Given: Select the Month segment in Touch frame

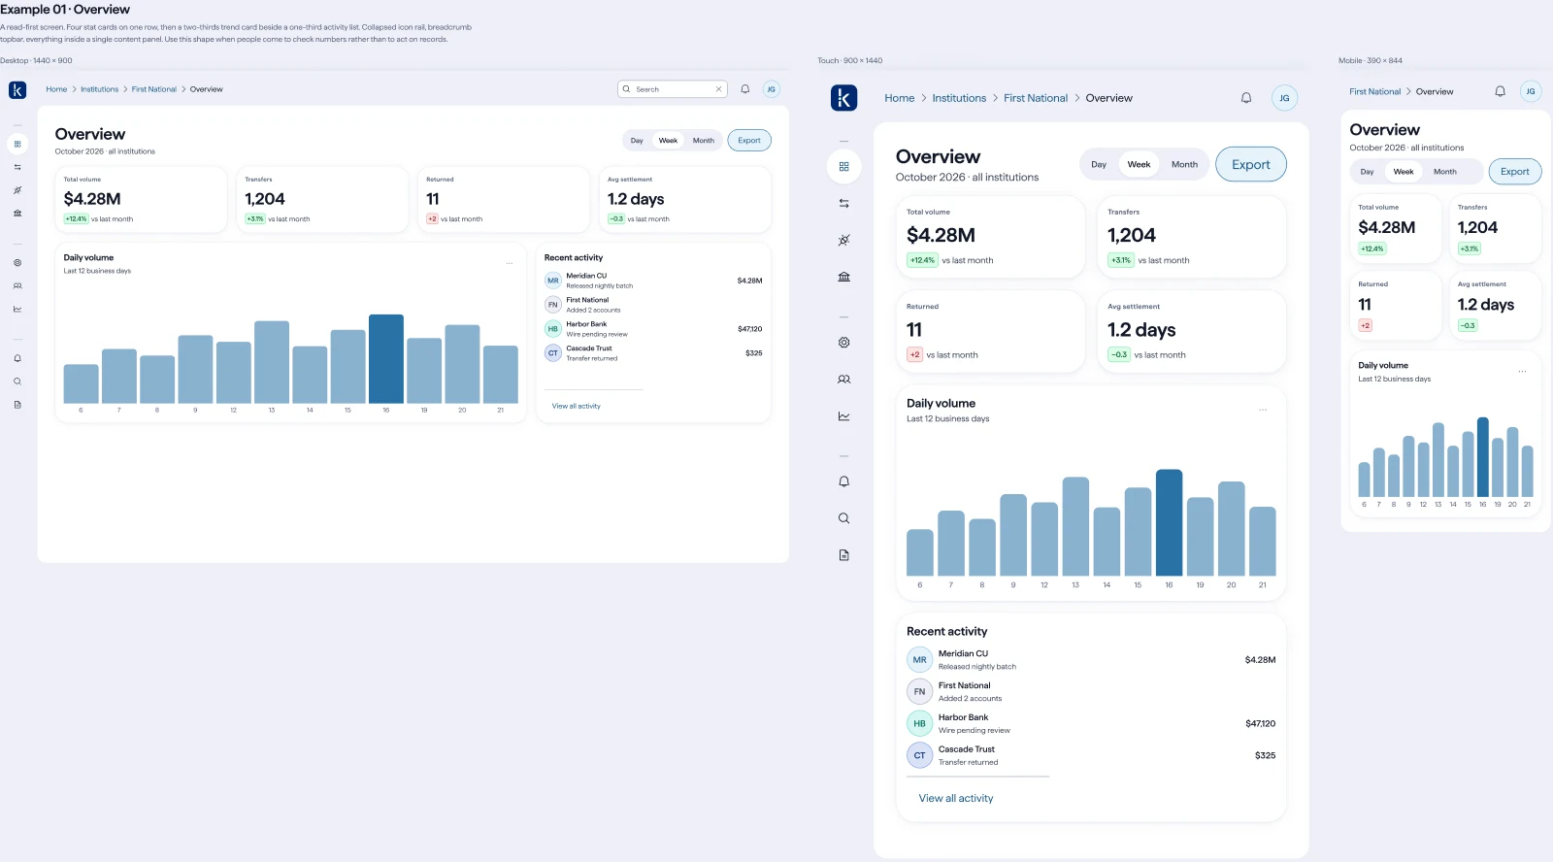Looking at the screenshot, I should [1184, 165].
